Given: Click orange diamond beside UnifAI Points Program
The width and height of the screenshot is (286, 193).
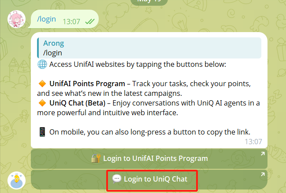Looking at the screenshot, I should pyautogui.click(x=42, y=84).
